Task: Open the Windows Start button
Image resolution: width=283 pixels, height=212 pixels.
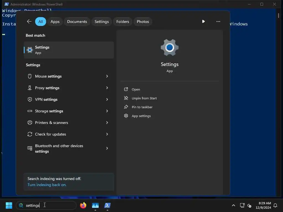Action: pyautogui.click(x=9, y=205)
